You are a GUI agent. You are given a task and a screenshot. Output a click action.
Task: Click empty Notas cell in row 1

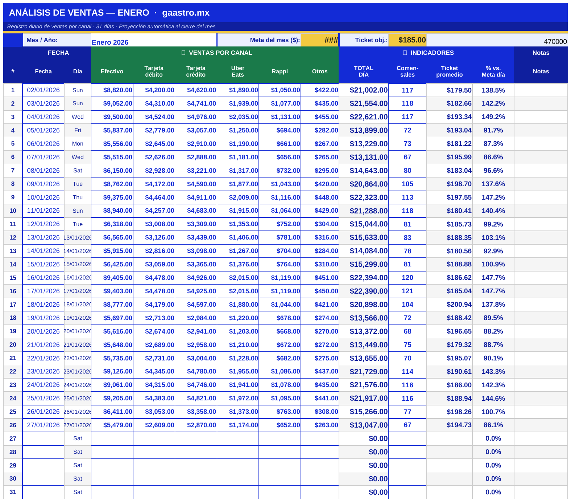[x=541, y=90]
